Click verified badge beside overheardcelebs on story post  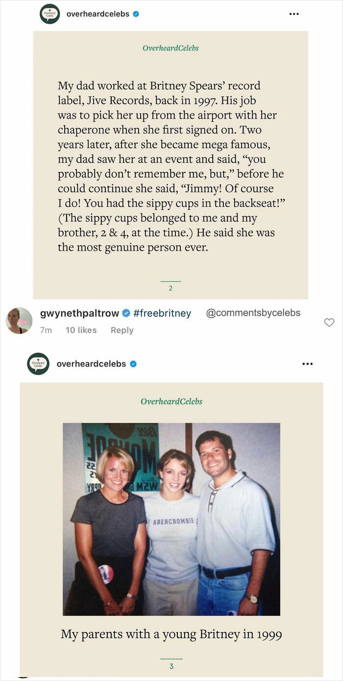point(136,14)
